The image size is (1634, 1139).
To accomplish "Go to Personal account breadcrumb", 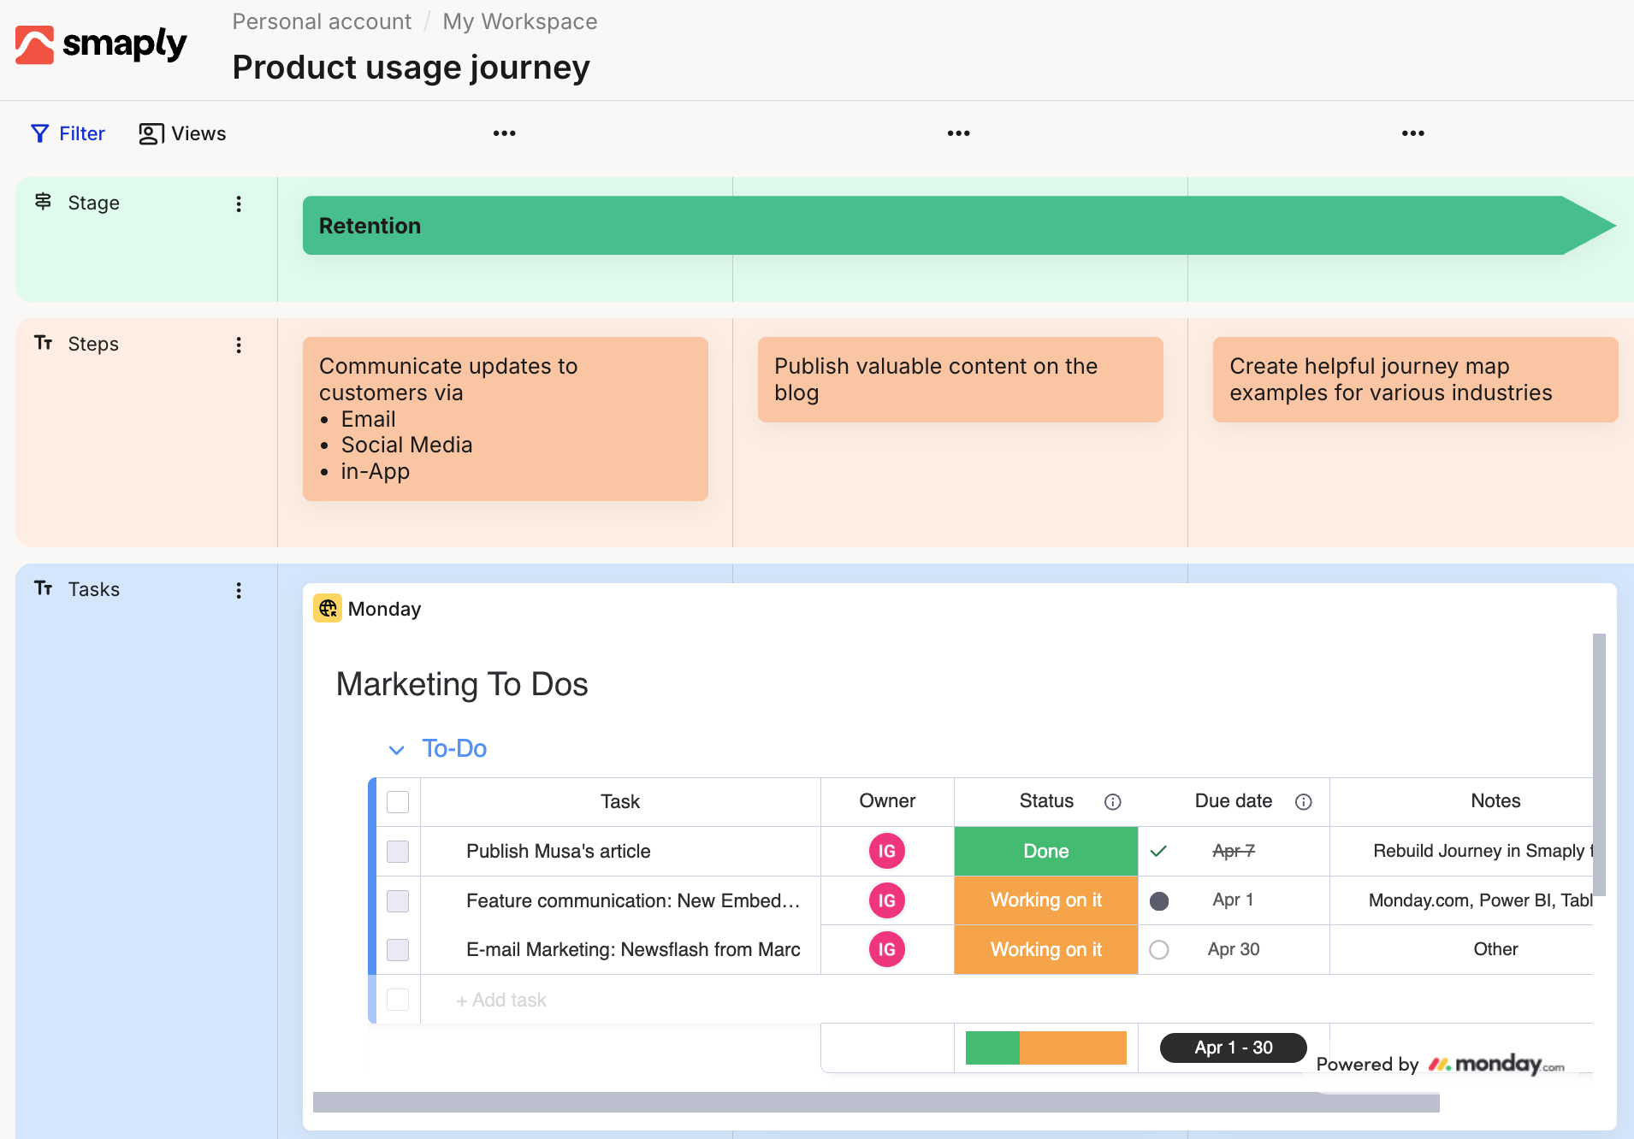I will click(322, 21).
